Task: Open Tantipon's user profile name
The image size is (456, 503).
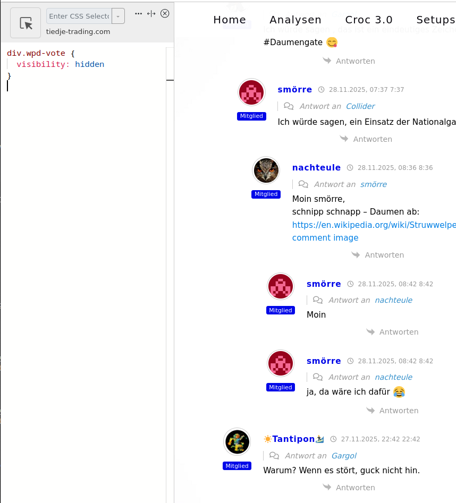Action: pyautogui.click(x=293, y=439)
